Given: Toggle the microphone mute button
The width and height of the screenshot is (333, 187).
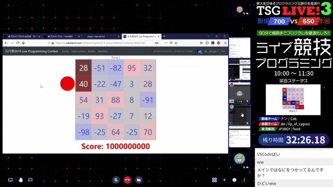Looking at the screenshot, I should coord(116,180).
